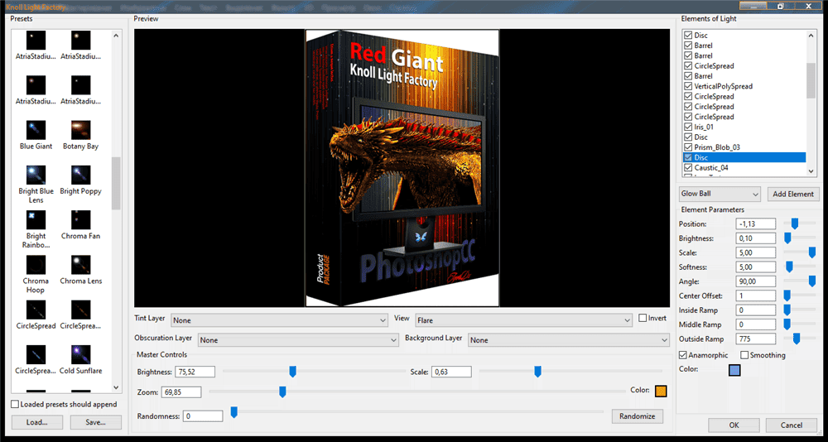
Task: Focus the element Brightness field 0,10
Action: click(x=756, y=238)
